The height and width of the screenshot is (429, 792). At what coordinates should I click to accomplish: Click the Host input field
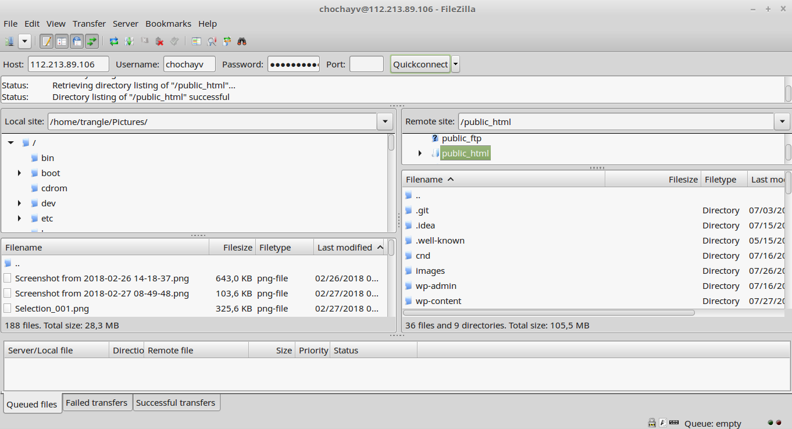coord(69,64)
